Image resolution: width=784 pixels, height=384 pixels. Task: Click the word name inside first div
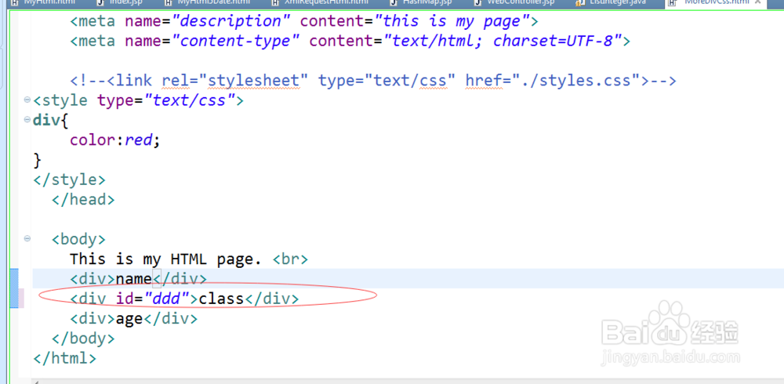133,278
